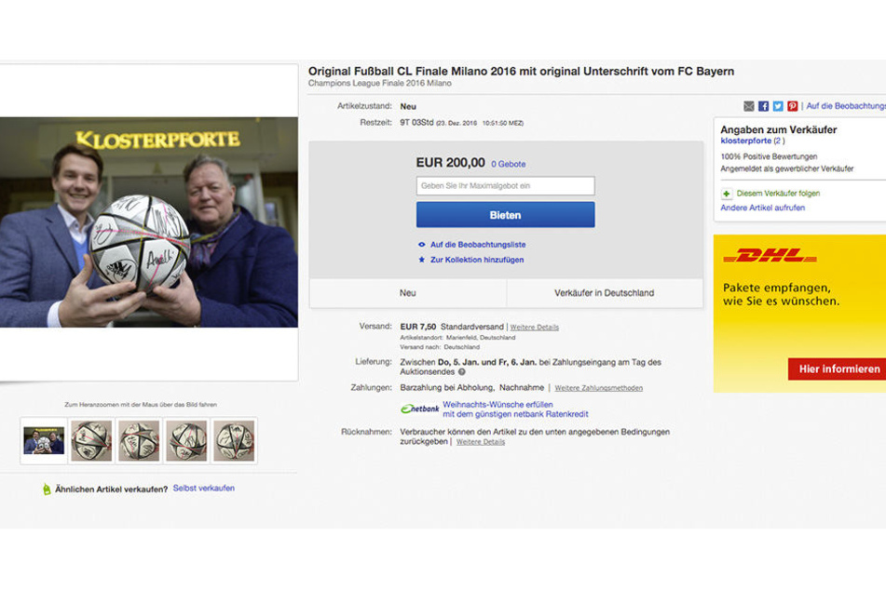
Task: Click the green bag sell icon
Action: tap(47, 489)
